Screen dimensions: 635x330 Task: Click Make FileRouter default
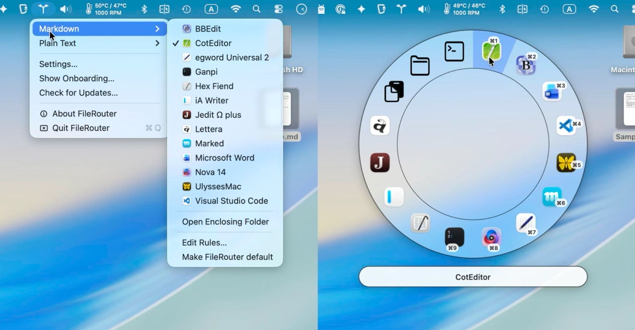point(225,257)
